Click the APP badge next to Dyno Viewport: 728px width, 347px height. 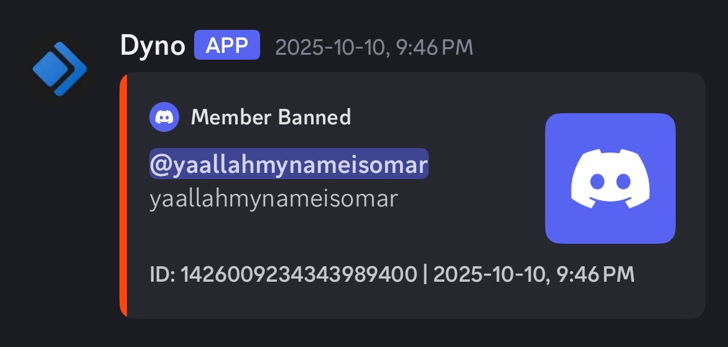227,47
